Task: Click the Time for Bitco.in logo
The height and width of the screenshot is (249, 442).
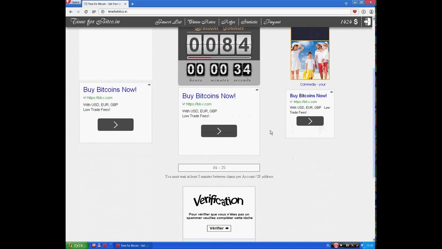Action: (x=95, y=21)
